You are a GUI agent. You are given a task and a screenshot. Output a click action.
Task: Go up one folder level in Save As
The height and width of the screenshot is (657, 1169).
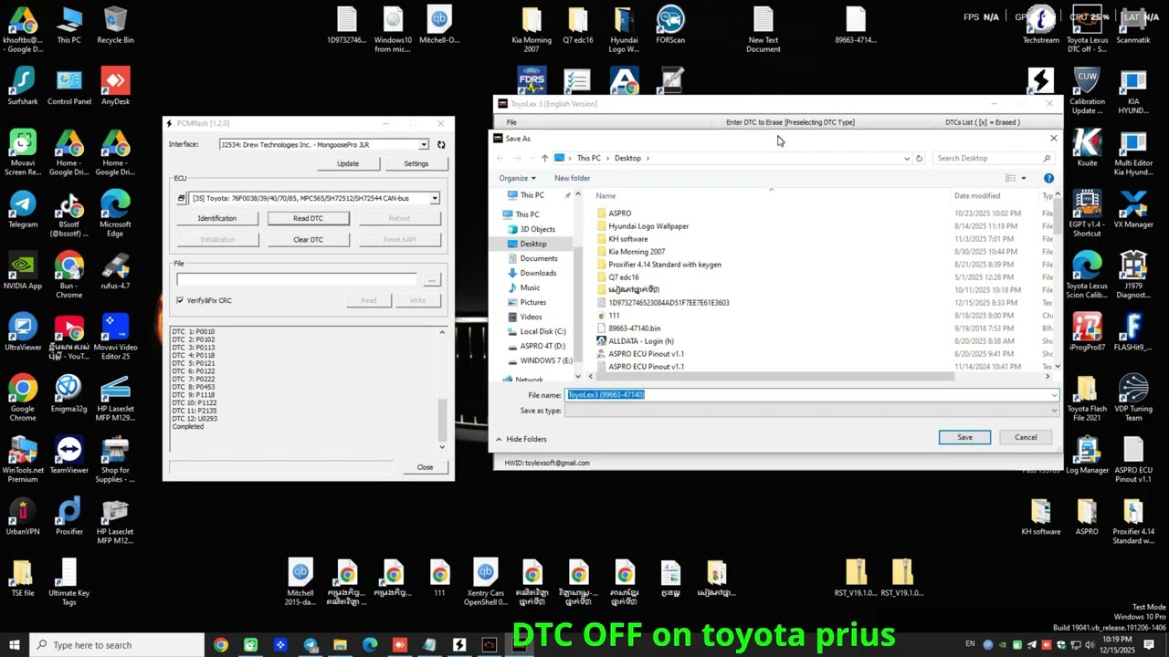coord(544,158)
